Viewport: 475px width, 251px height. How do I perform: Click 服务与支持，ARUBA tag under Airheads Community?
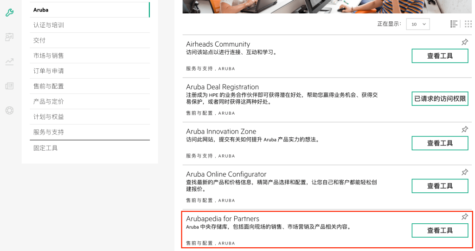211,68
